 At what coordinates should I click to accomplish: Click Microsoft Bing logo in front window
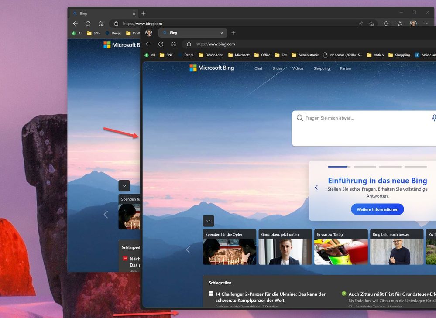[212, 68]
